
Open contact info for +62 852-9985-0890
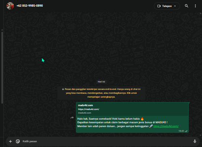[29, 6]
